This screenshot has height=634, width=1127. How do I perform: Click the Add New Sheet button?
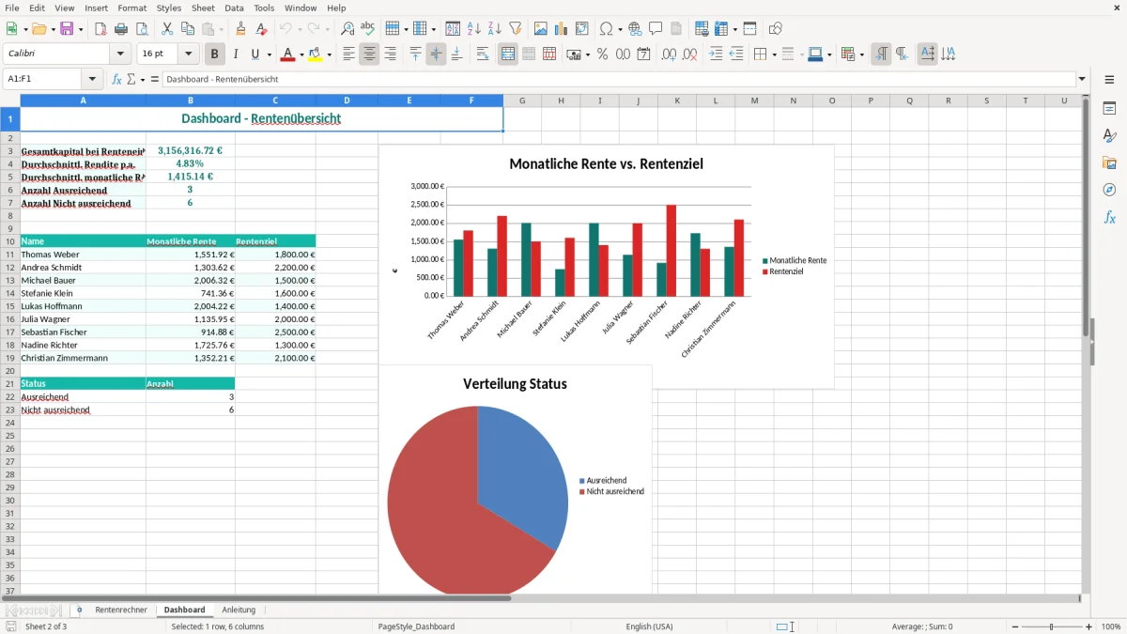pos(79,610)
